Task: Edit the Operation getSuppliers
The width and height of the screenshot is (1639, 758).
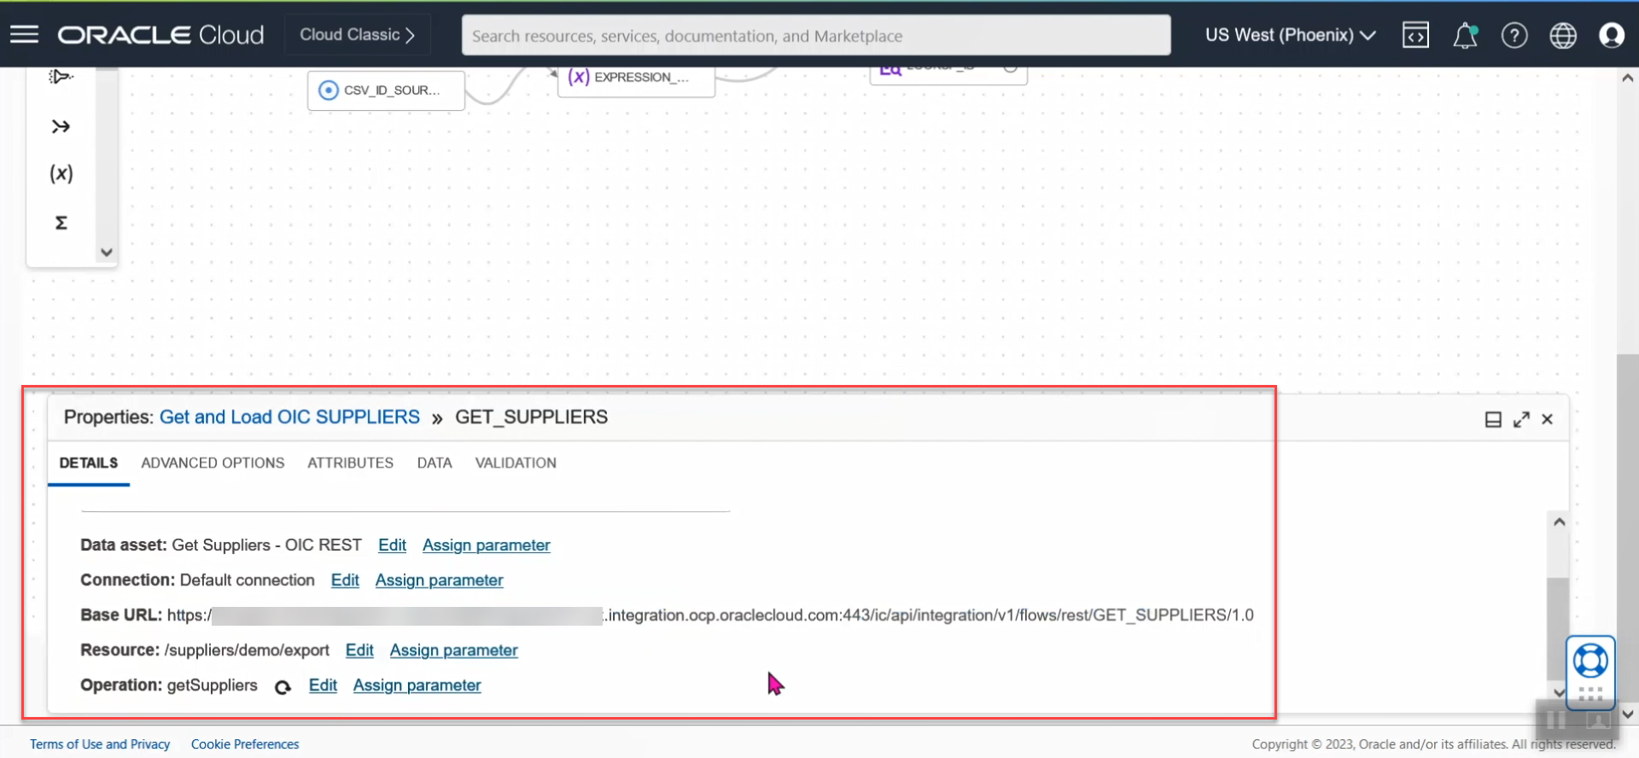Action: point(323,685)
